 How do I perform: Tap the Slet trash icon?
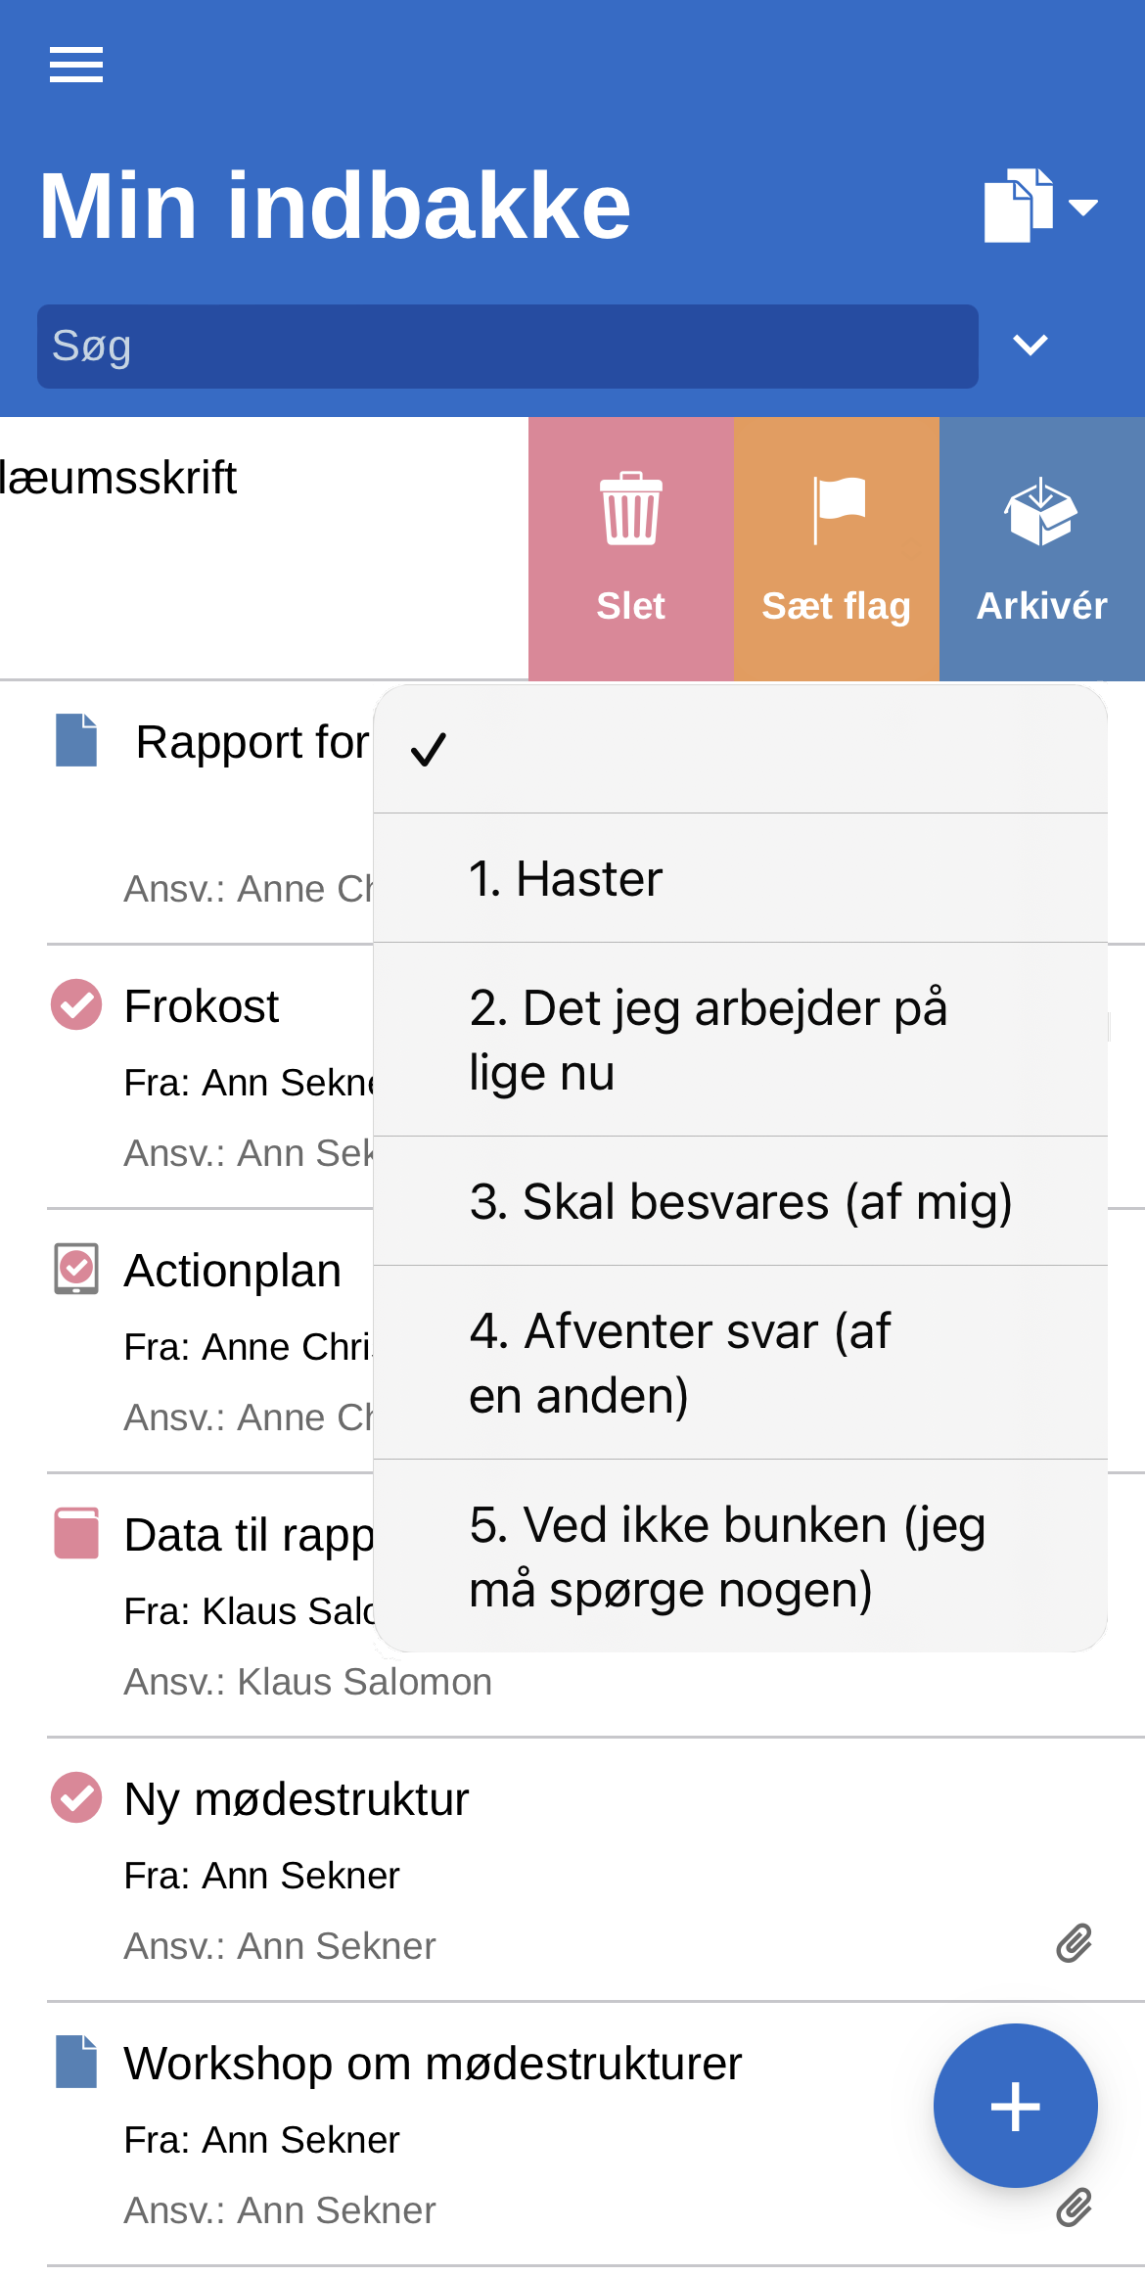coord(631,510)
